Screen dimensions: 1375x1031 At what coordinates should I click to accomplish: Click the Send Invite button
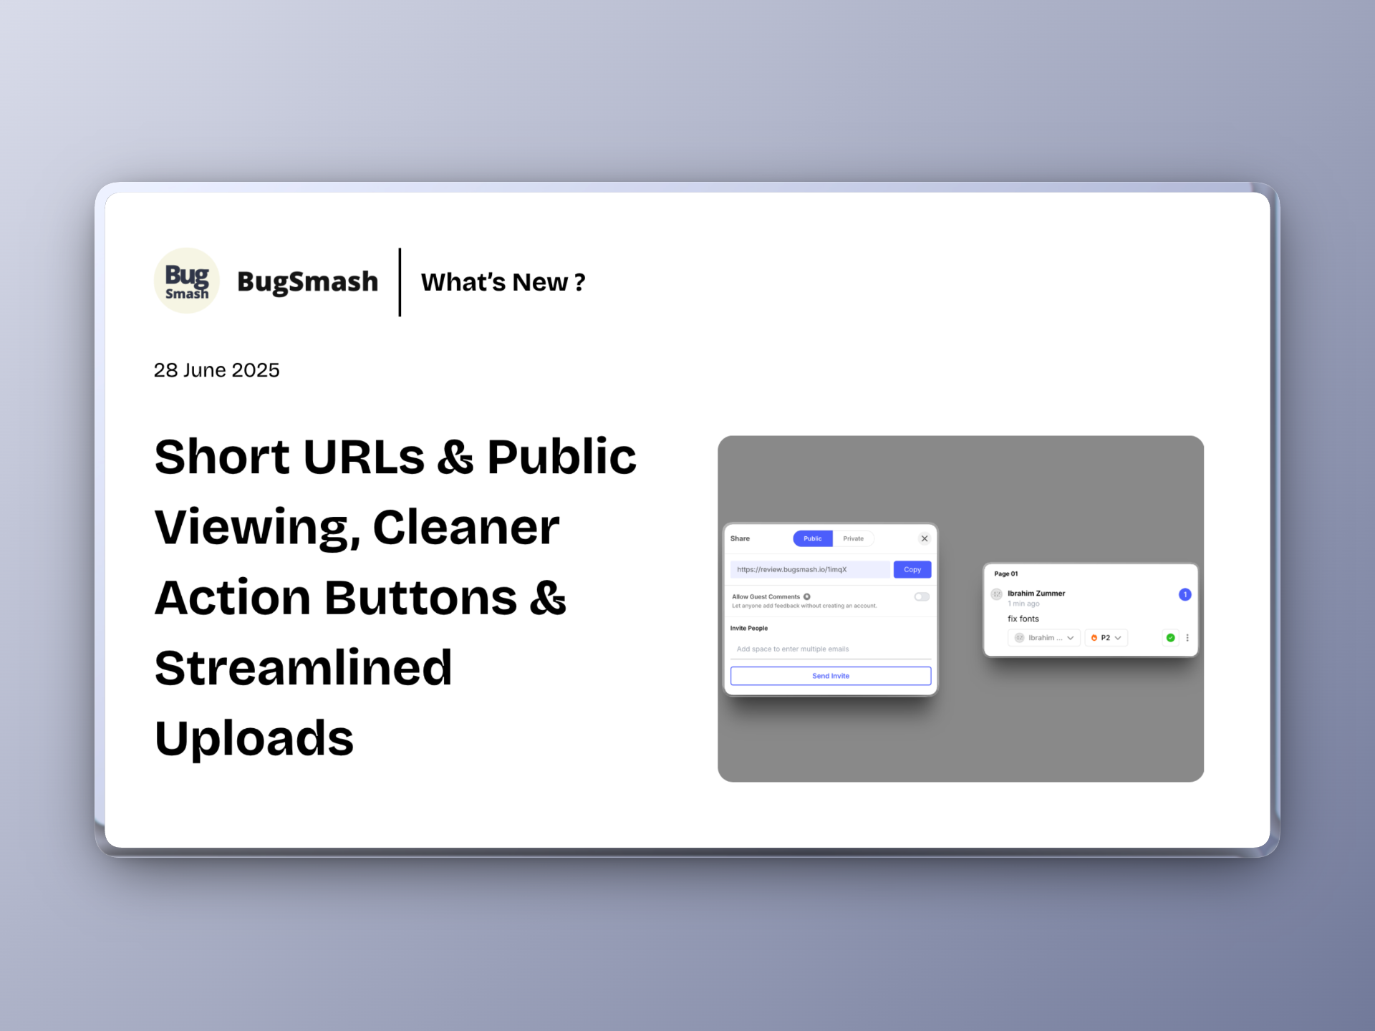tap(830, 676)
